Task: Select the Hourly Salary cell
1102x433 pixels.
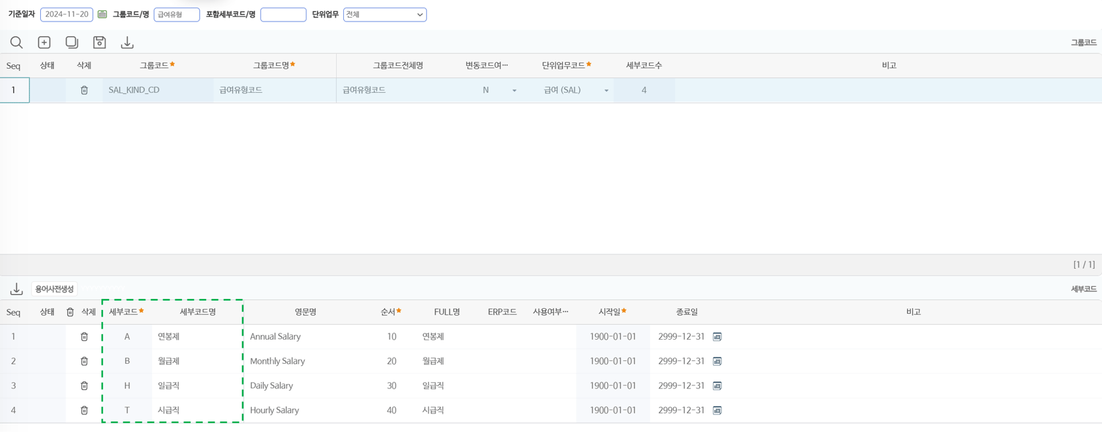Action: pos(305,411)
